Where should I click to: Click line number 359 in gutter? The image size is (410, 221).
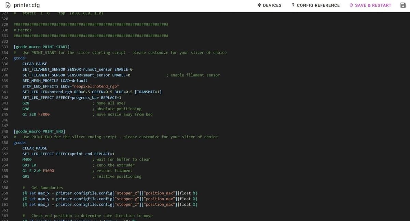(x=5, y=193)
